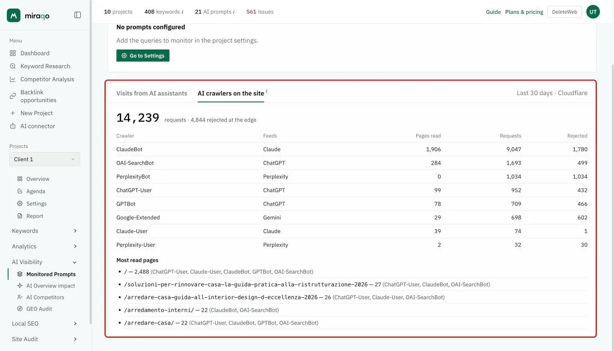This screenshot has height=351, width=614.
Task: Click the Agenda checklist icon
Action: click(20, 191)
